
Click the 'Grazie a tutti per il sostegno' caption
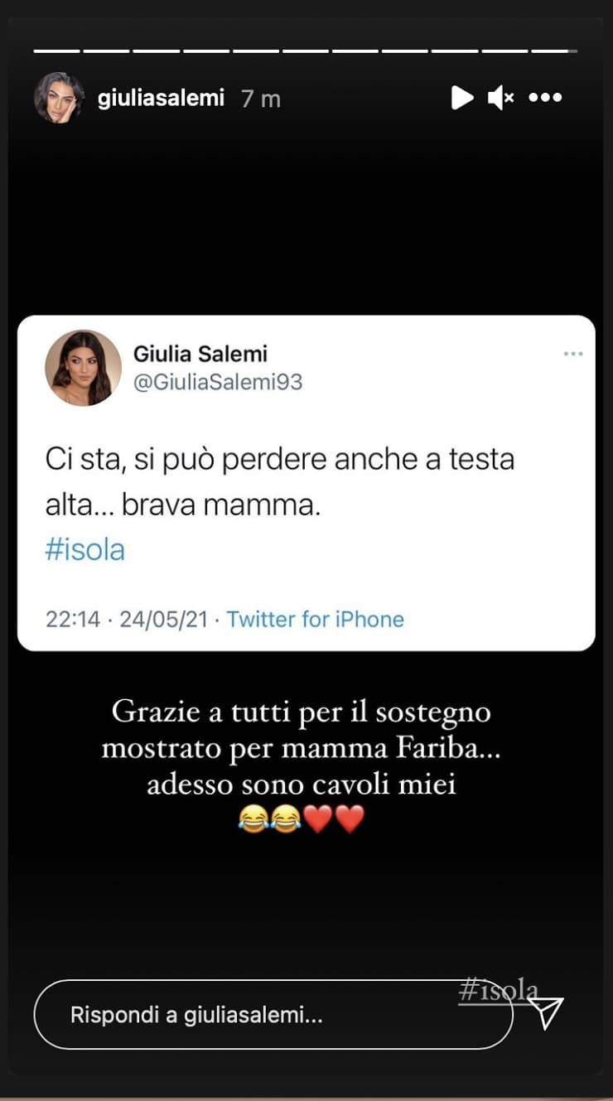pyautogui.click(x=302, y=712)
